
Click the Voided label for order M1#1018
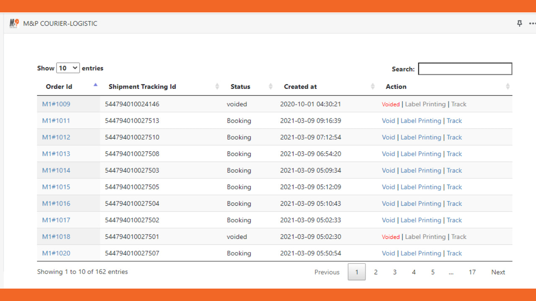tap(391, 237)
